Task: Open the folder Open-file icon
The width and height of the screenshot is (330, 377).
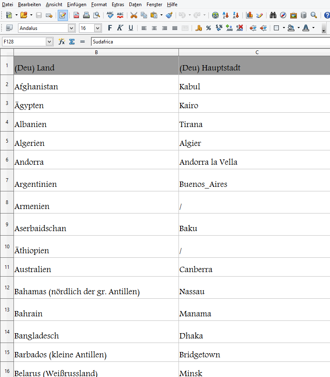Action: pyautogui.click(x=23, y=15)
